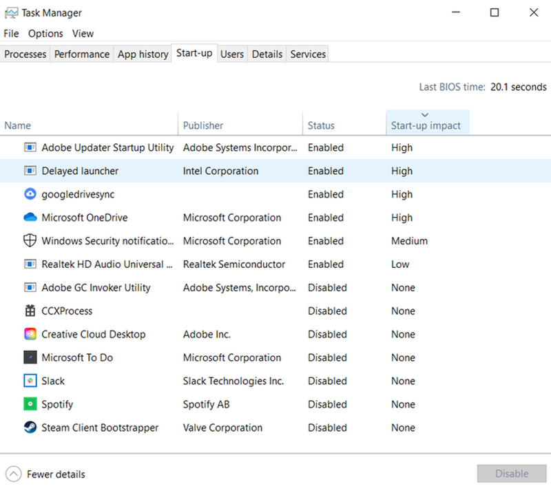Click the Microsoft OneDrive cloud icon
The height and width of the screenshot is (493, 551).
(x=30, y=217)
